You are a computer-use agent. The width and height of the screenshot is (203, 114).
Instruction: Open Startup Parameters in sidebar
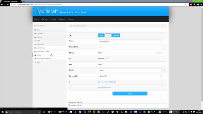coord(44,59)
